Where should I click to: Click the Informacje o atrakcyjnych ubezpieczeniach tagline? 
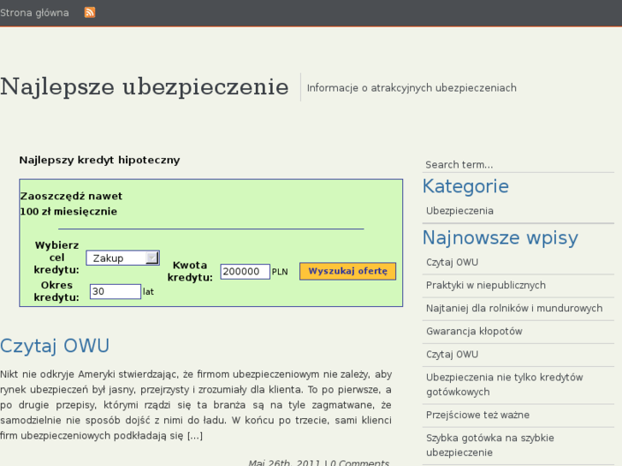point(412,88)
